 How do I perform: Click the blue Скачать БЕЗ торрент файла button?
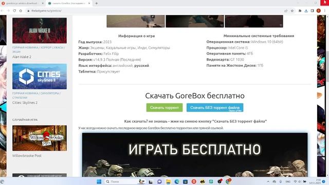tap(215, 107)
